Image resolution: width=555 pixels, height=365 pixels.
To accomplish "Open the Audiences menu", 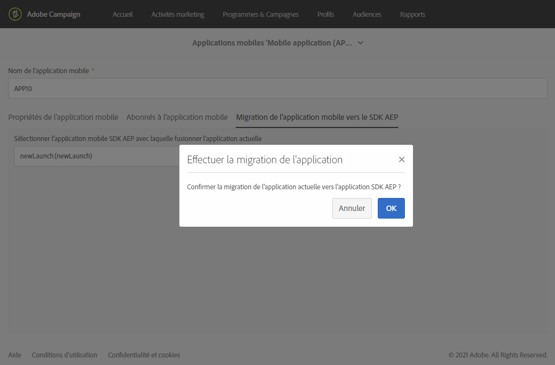I will (x=367, y=15).
